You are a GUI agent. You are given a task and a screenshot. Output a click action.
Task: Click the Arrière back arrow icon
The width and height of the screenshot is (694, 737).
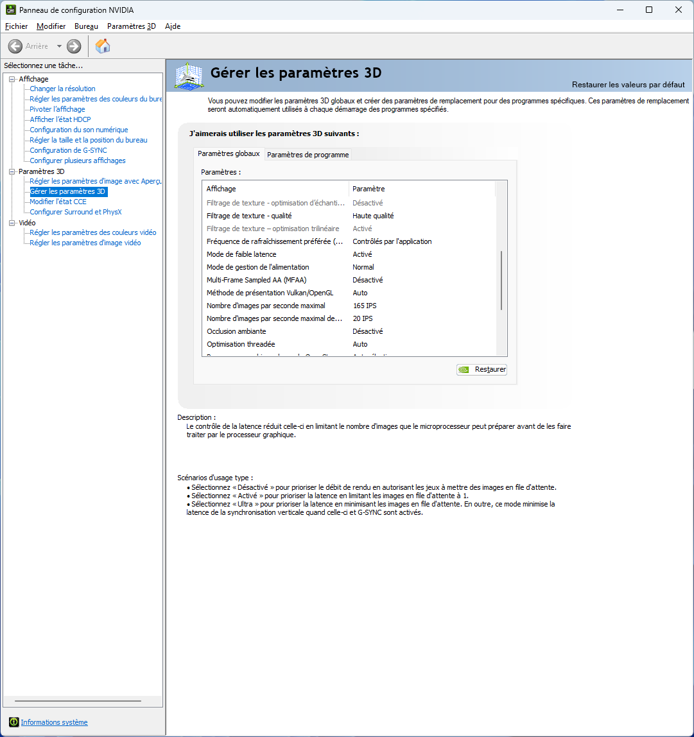[x=15, y=46]
